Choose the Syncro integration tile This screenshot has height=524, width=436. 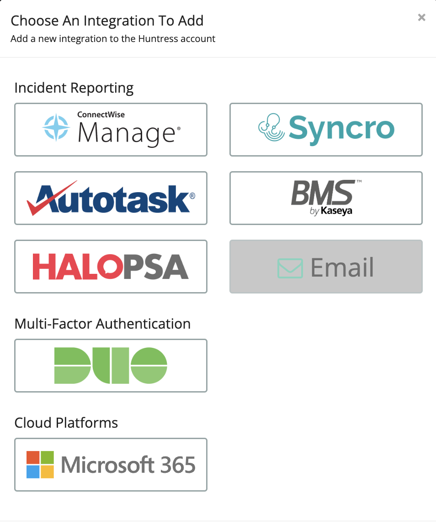point(326,130)
